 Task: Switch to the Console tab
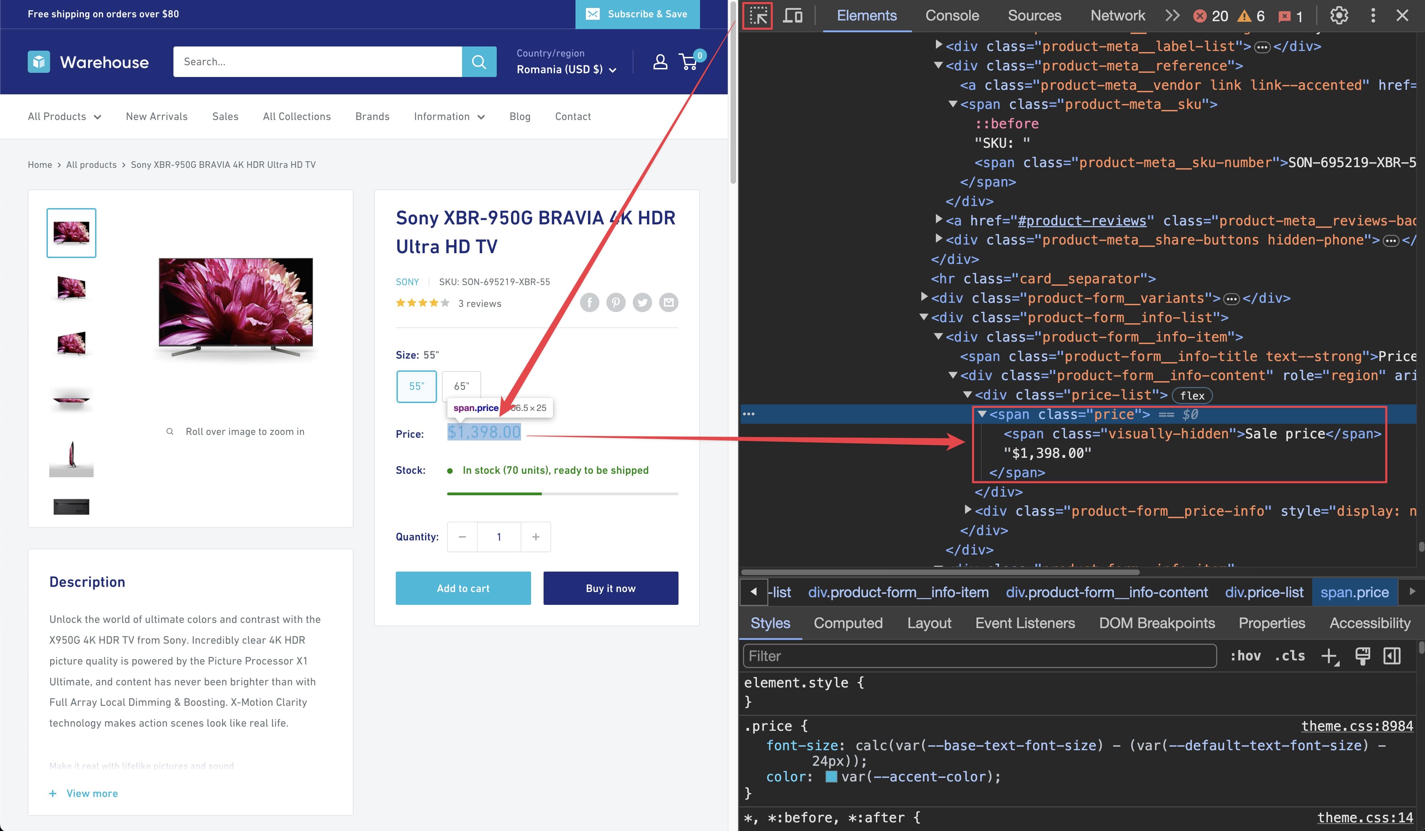[x=952, y=15]
